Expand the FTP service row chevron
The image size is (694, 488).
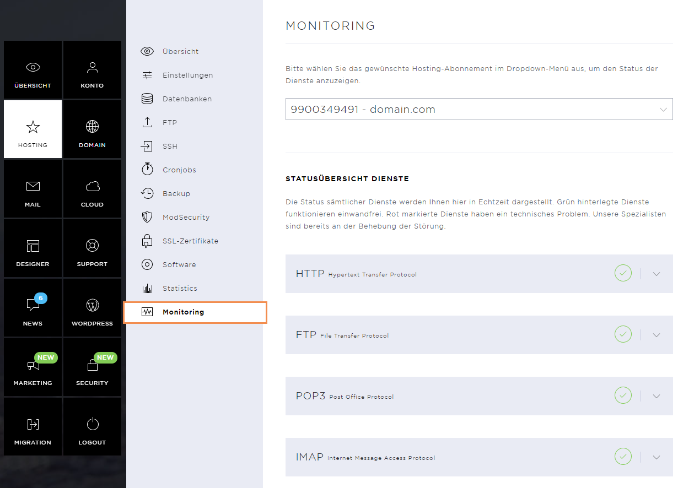coord(656,335)
